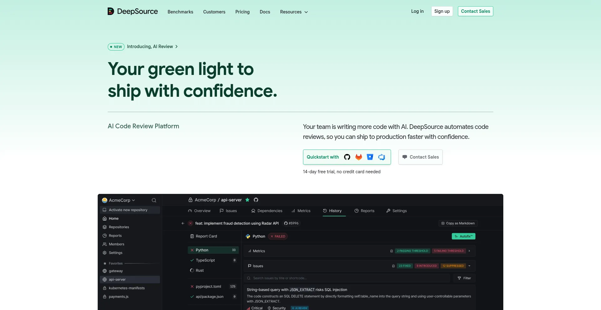This screenshot has width=601, height=310.
Task: Select the Python analyzer with 33 issues
Action: click(x=213, y=250)
